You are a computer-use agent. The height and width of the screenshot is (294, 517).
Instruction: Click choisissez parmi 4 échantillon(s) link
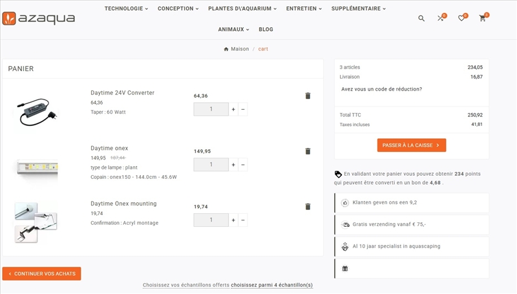(271, 285)
